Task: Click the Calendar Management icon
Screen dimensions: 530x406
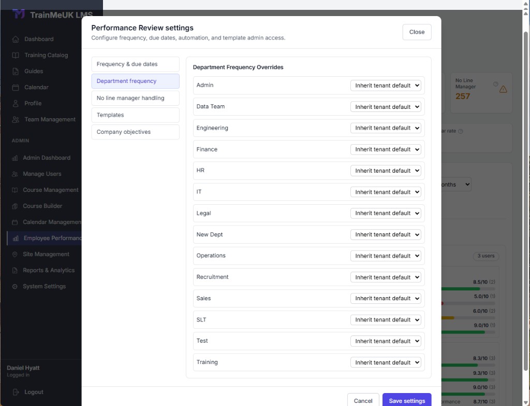Action: (x=15, y=222)
